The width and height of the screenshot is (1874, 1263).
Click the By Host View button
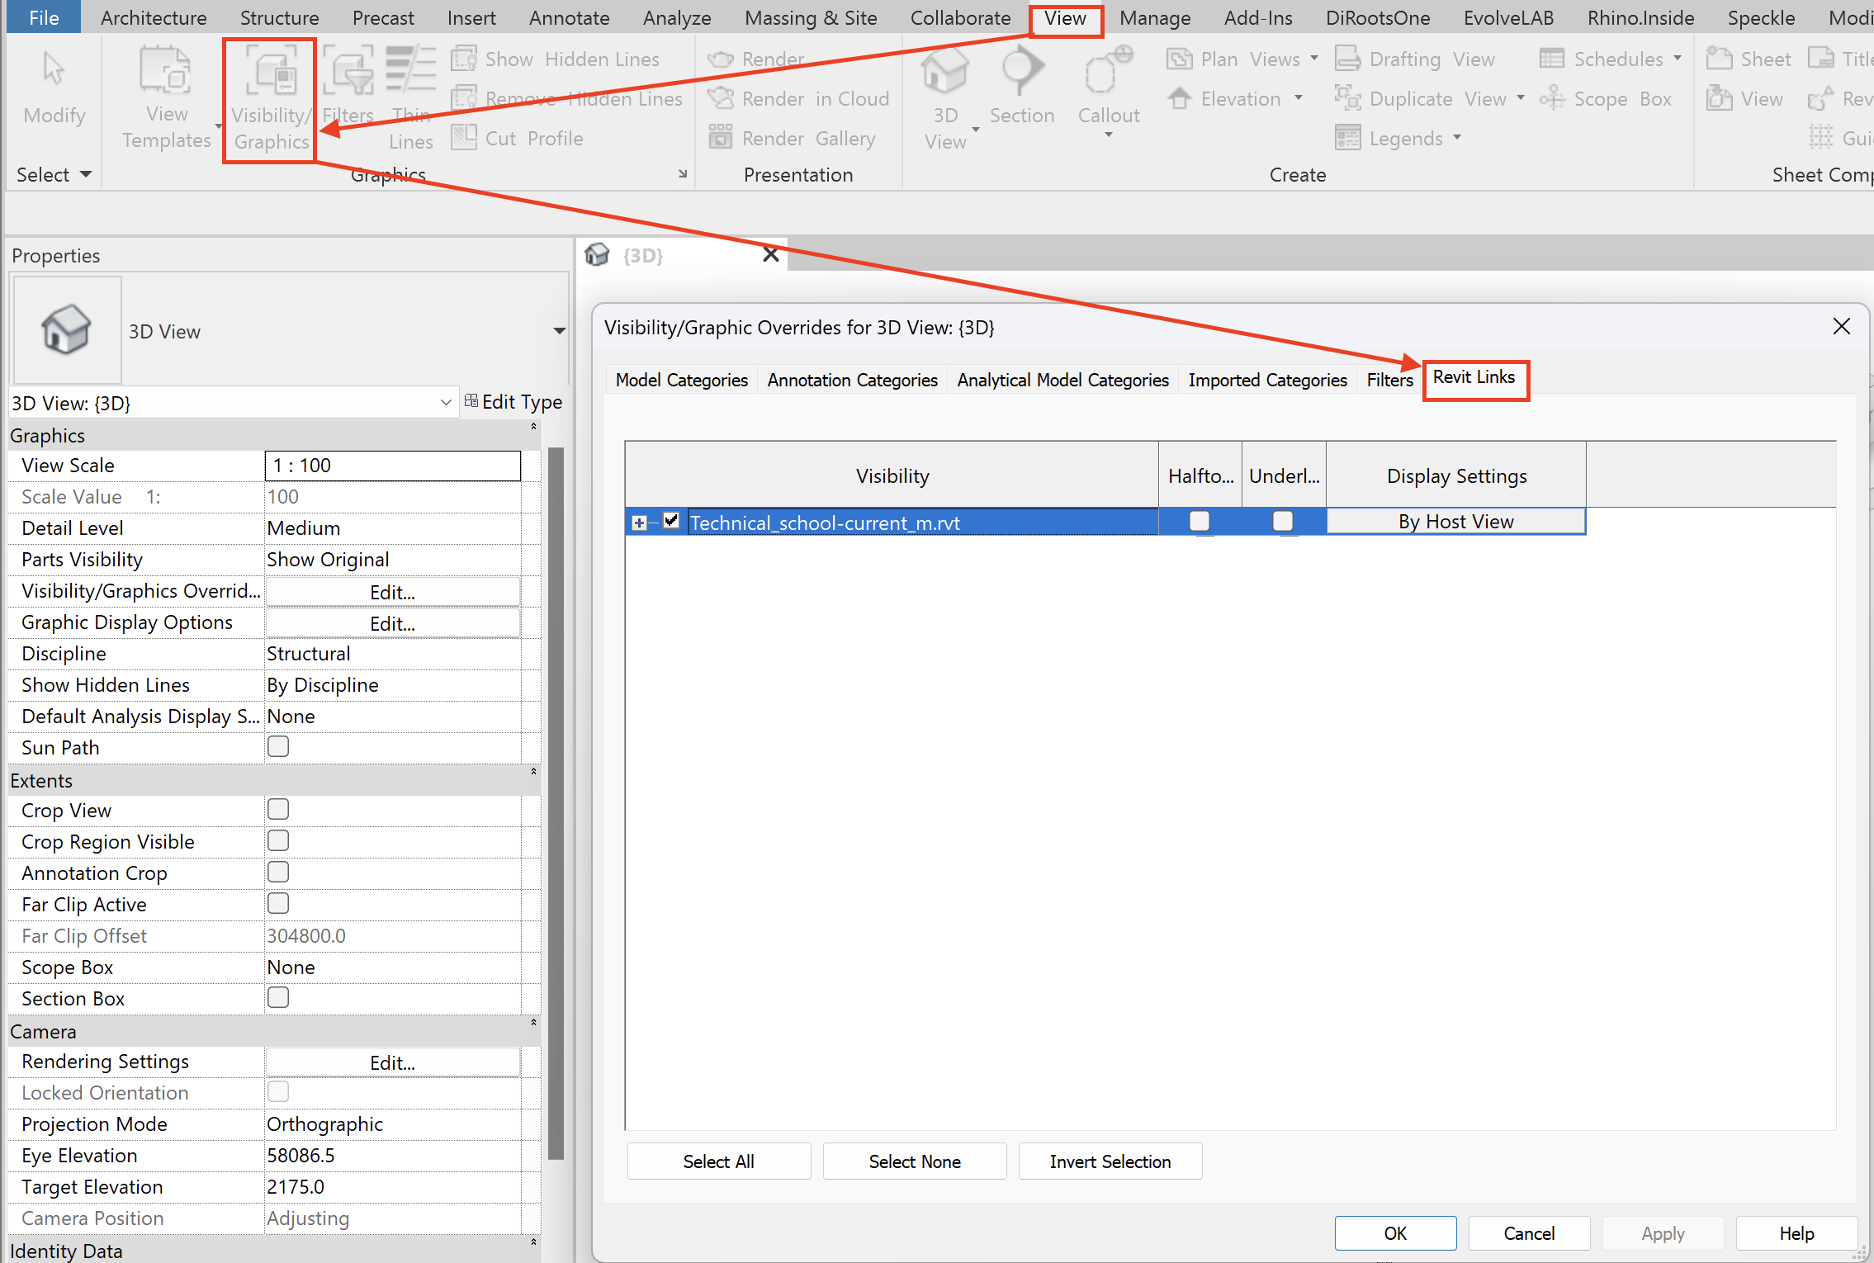click(x=1455, y=521)
